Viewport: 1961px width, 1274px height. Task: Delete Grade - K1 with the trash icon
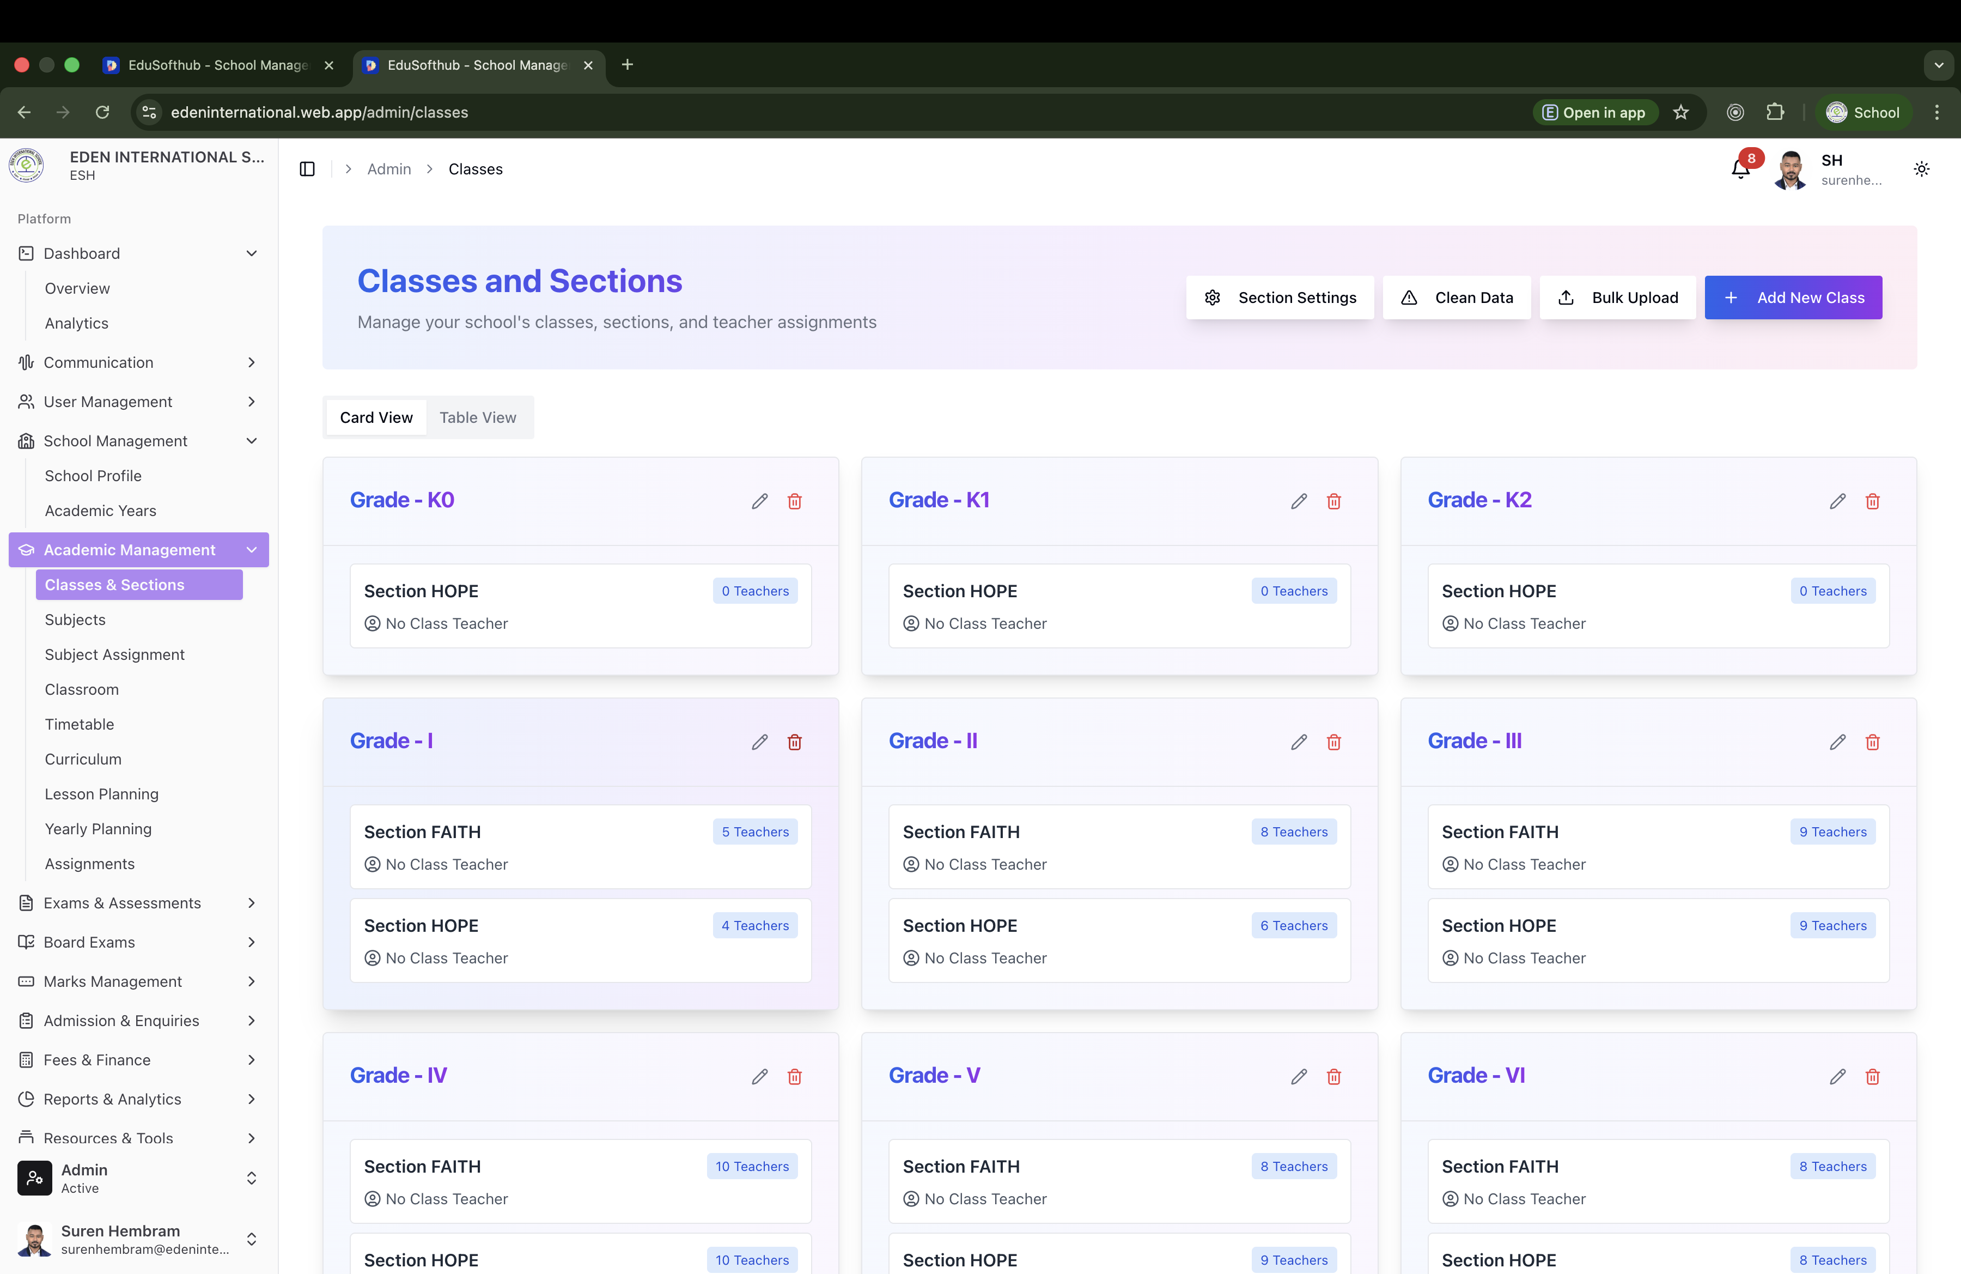coord(1333,501)
